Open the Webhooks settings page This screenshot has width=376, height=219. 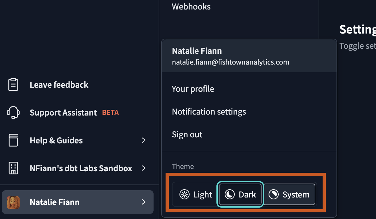point(191,7)
